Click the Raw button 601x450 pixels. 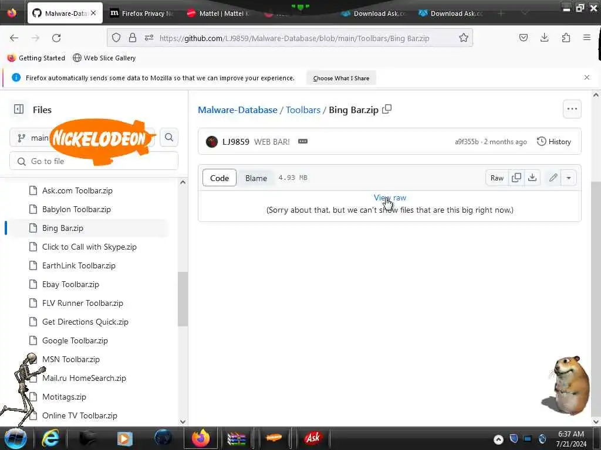click(x=497, y=178)
